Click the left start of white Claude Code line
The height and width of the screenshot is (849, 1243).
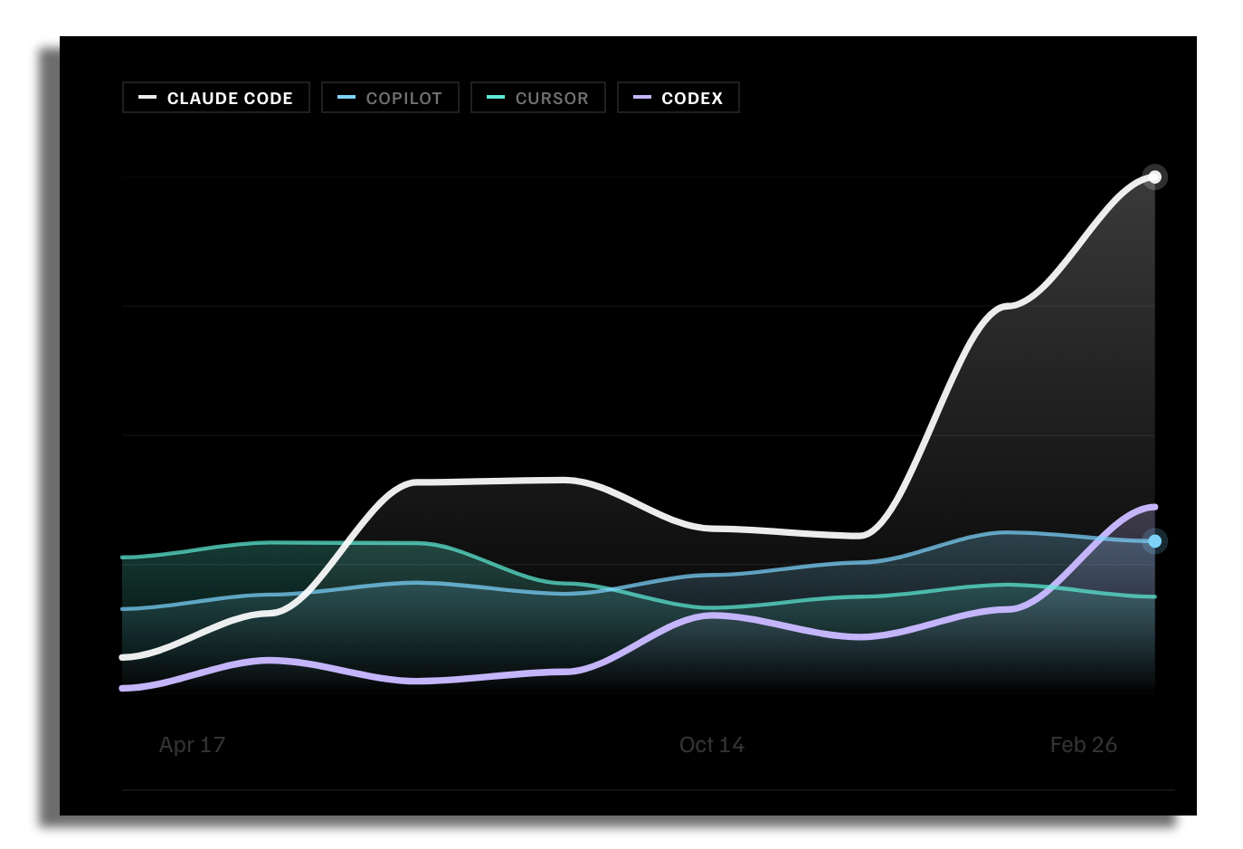point(124,657)
